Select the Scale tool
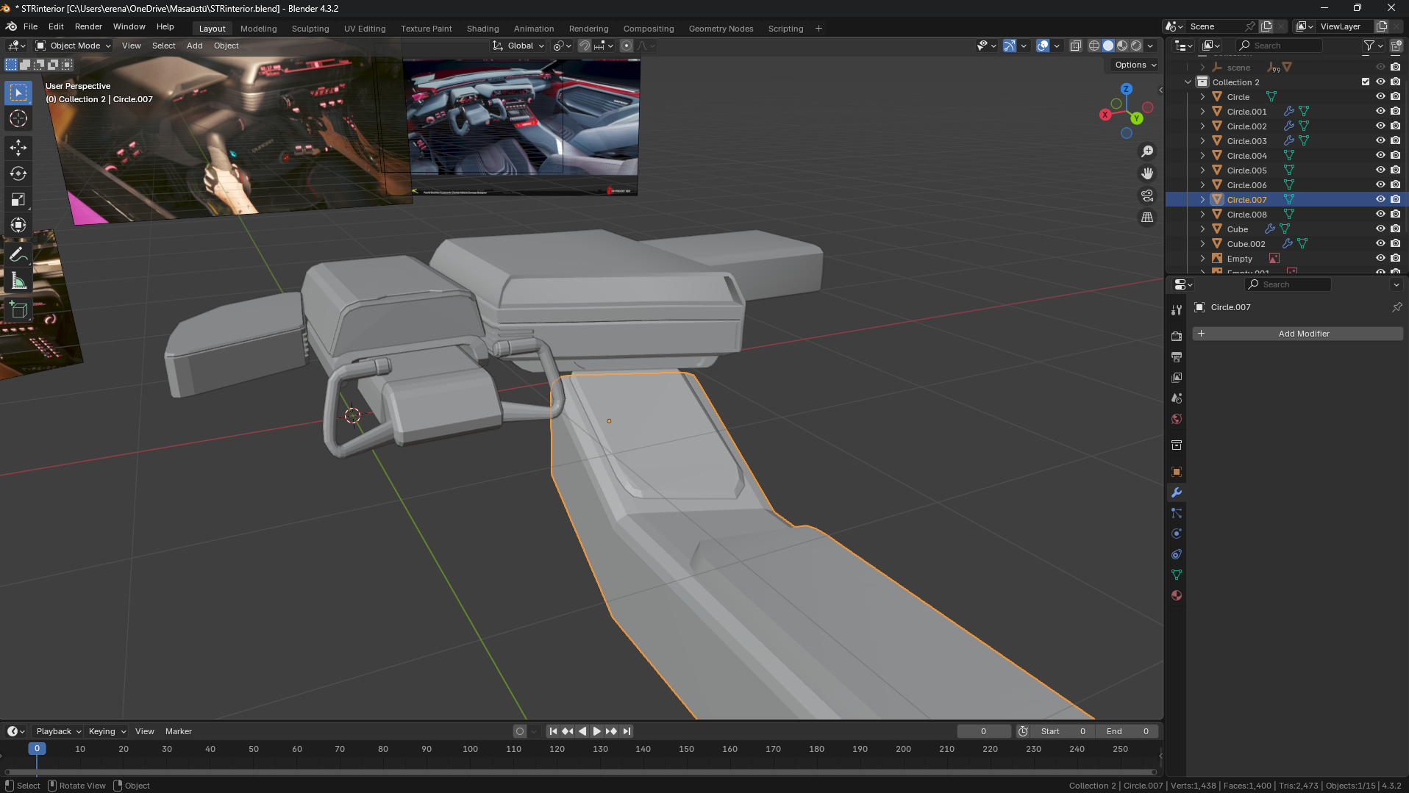 click(x=18, y=200)
